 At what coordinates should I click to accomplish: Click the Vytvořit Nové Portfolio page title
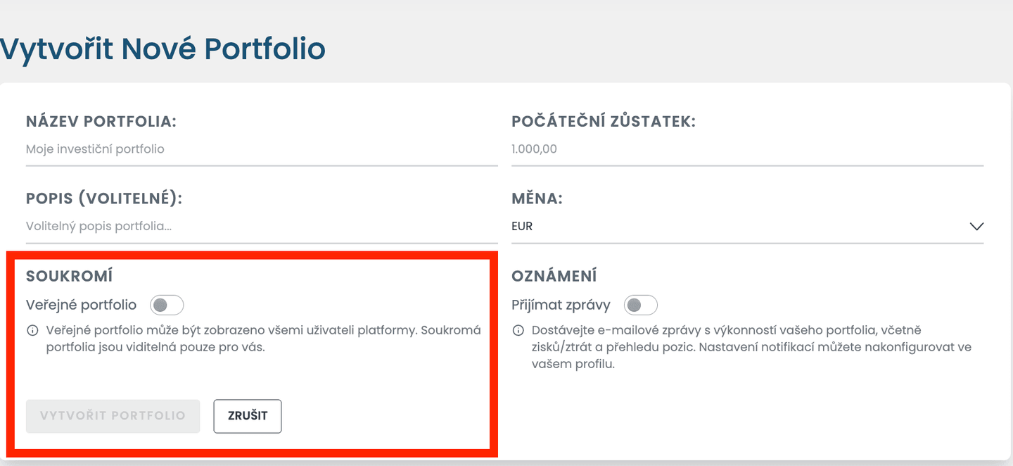(x=163, y=49)
